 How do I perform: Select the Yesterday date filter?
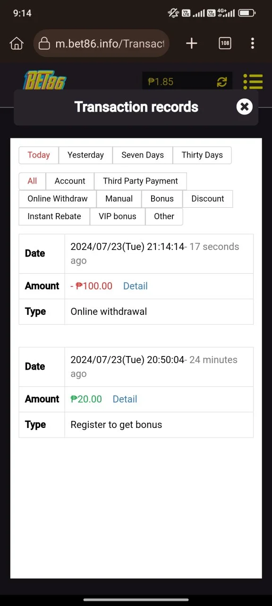[x=85, y=155]
